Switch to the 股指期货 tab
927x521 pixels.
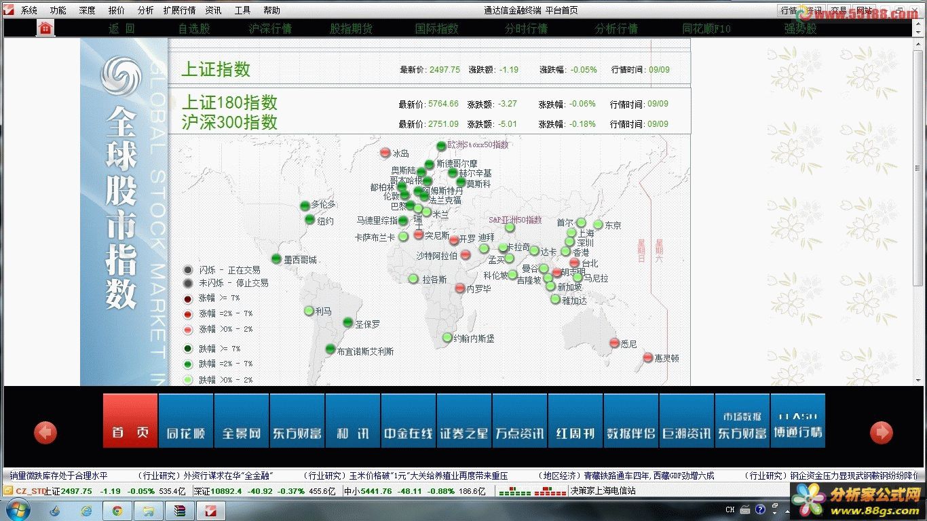tap(351, 28)
